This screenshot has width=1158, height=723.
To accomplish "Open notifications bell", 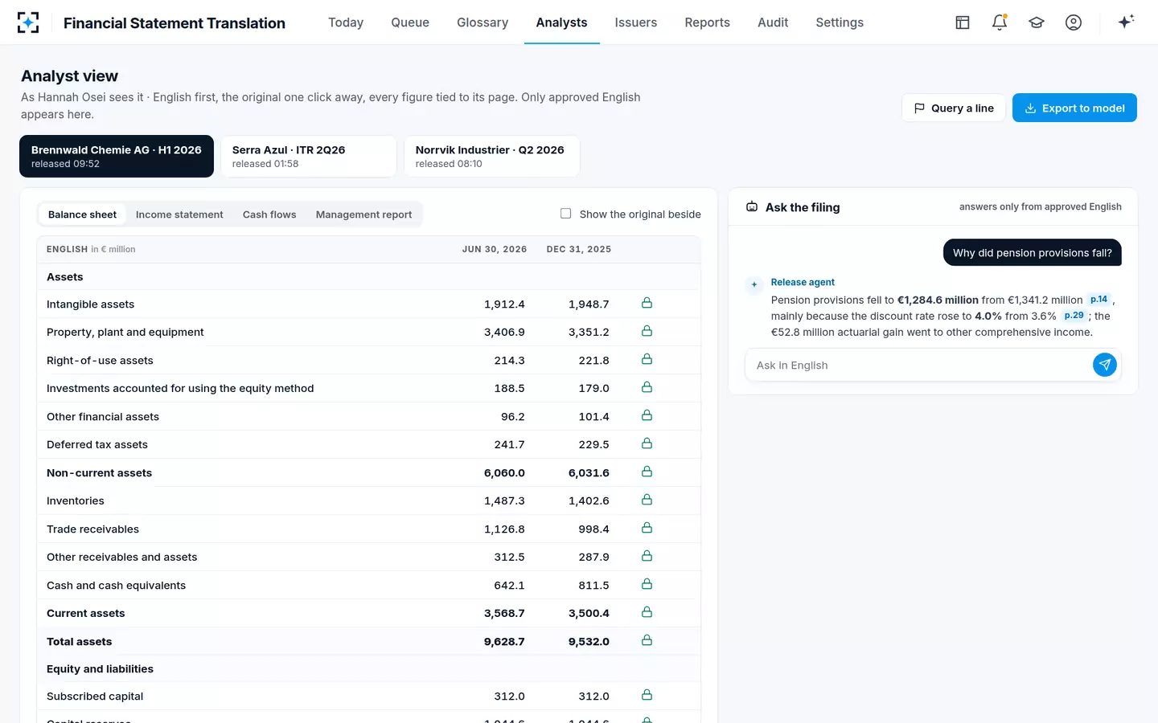I will 1000,22.
